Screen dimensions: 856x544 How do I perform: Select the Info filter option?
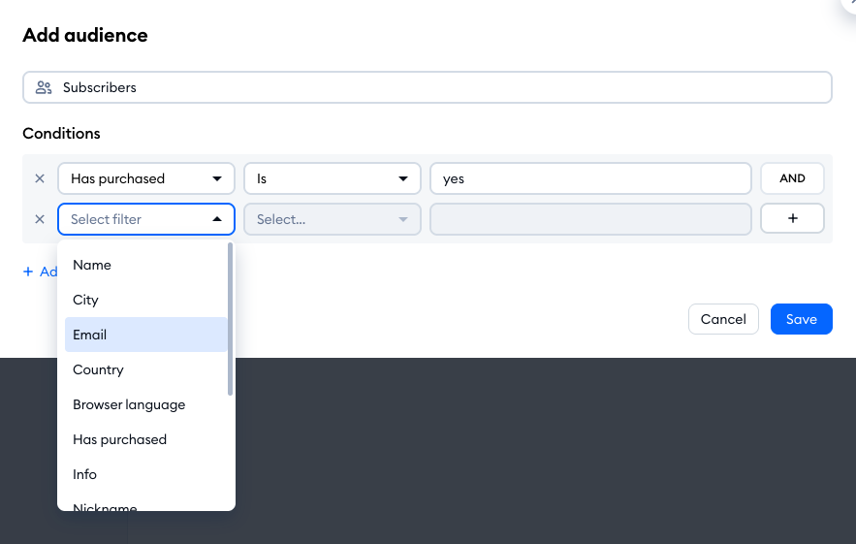click(x=85, y=474)
